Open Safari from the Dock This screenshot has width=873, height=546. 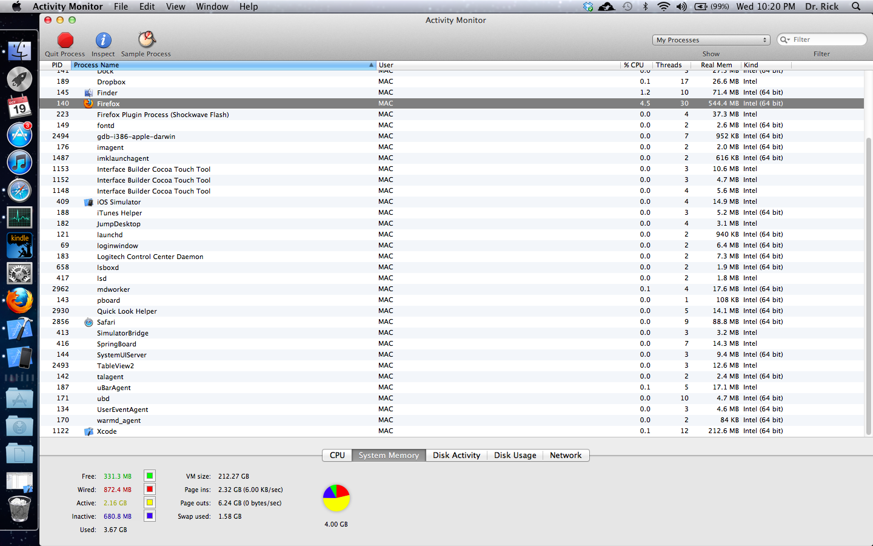click(19, 190)
